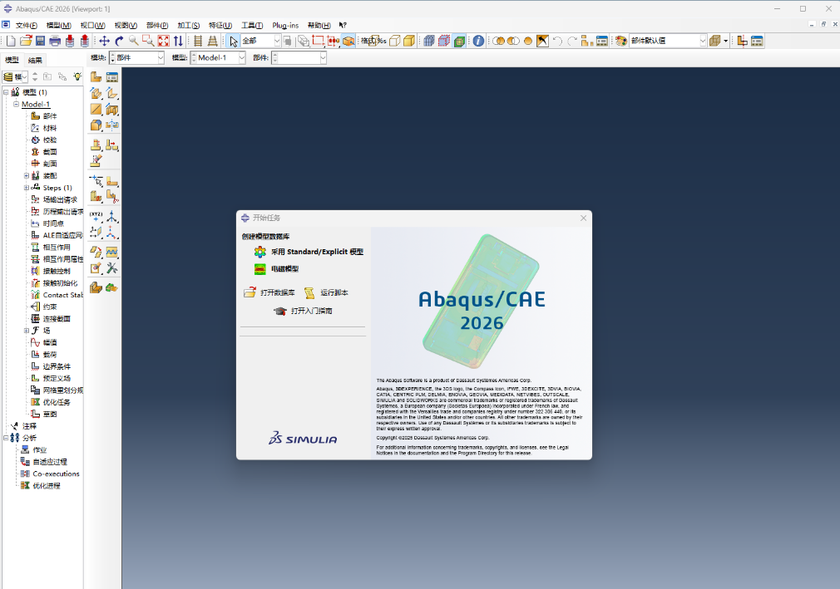The width and height of the screenshot is (840, 589).
Task: Open the 模型(M) menu
Action: point(59,25)
